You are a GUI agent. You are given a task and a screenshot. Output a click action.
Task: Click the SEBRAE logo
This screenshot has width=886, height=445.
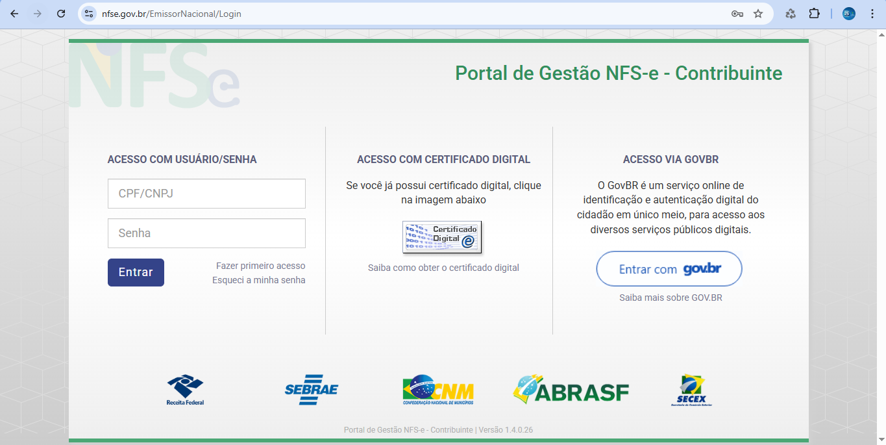pyautogui.click(x=312, y=390)
